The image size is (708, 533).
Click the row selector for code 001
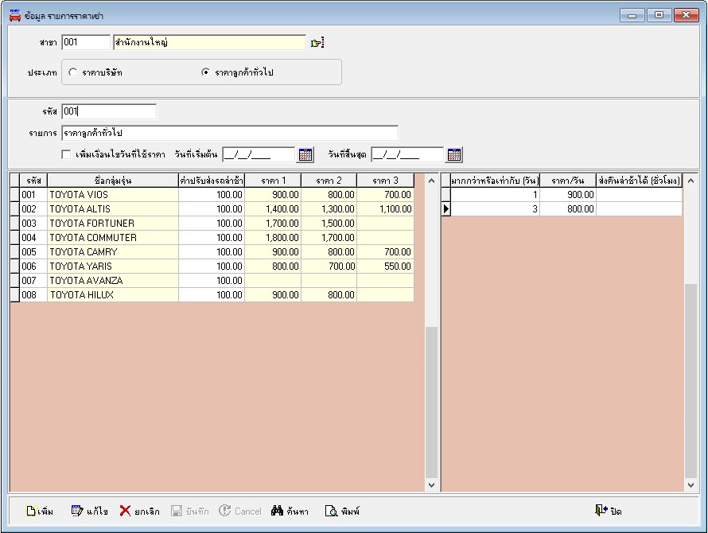[15, 195]
